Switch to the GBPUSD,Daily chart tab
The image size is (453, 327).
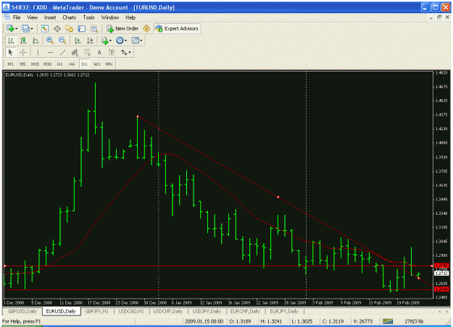coord(22,311)
